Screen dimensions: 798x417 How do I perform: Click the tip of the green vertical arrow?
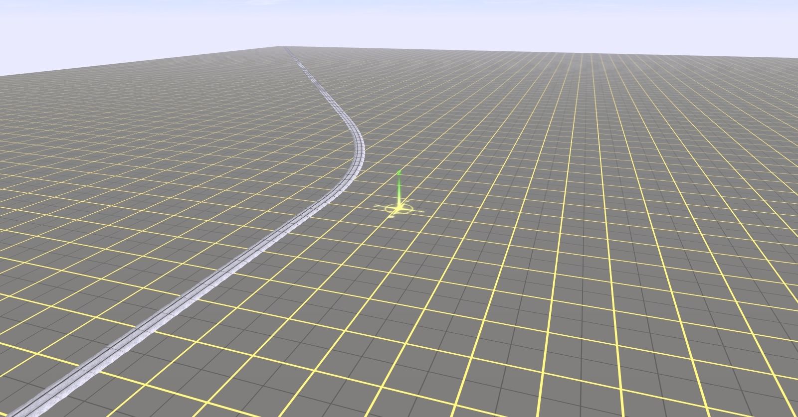(x=399, y=171)
